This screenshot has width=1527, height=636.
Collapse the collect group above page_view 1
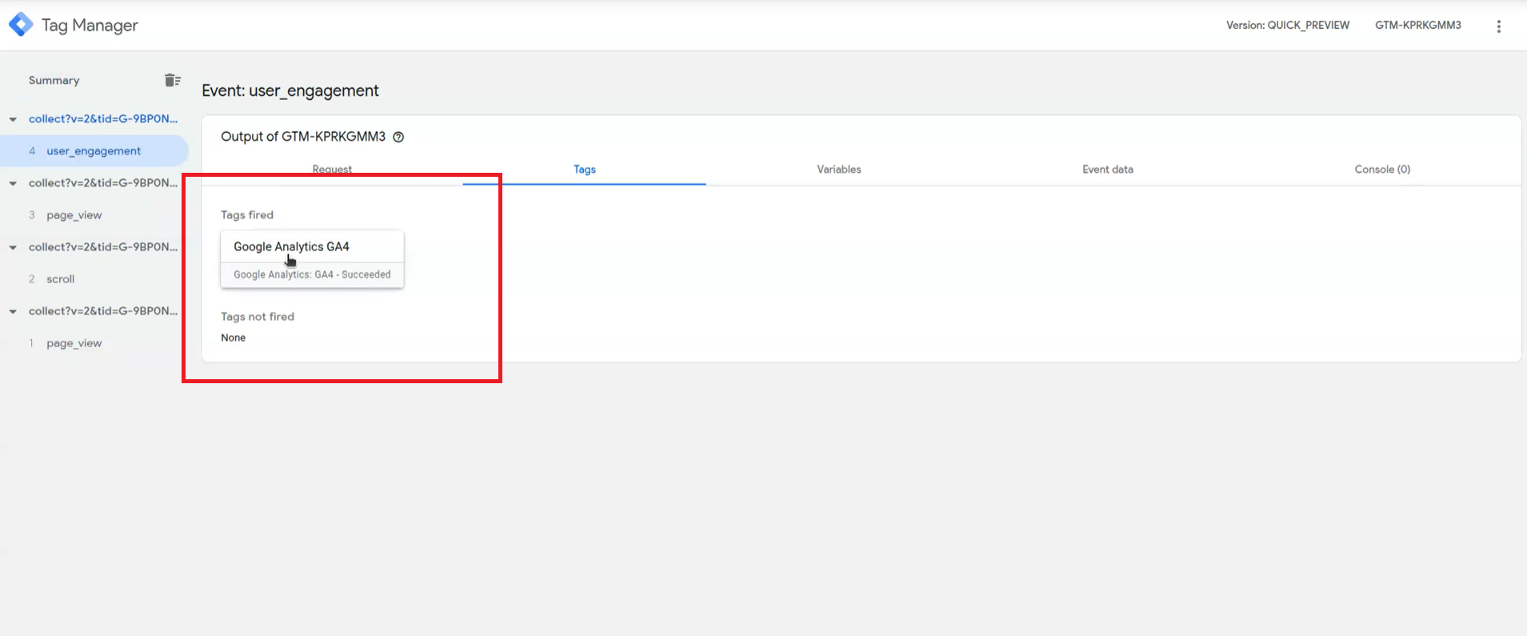[13, 311]
